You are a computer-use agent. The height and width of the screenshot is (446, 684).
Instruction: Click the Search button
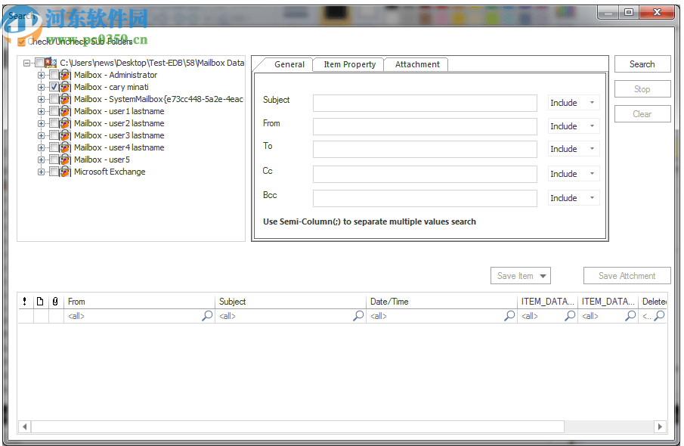[x=642, y=63]
